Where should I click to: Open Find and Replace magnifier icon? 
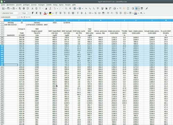[x=66, y=8]
